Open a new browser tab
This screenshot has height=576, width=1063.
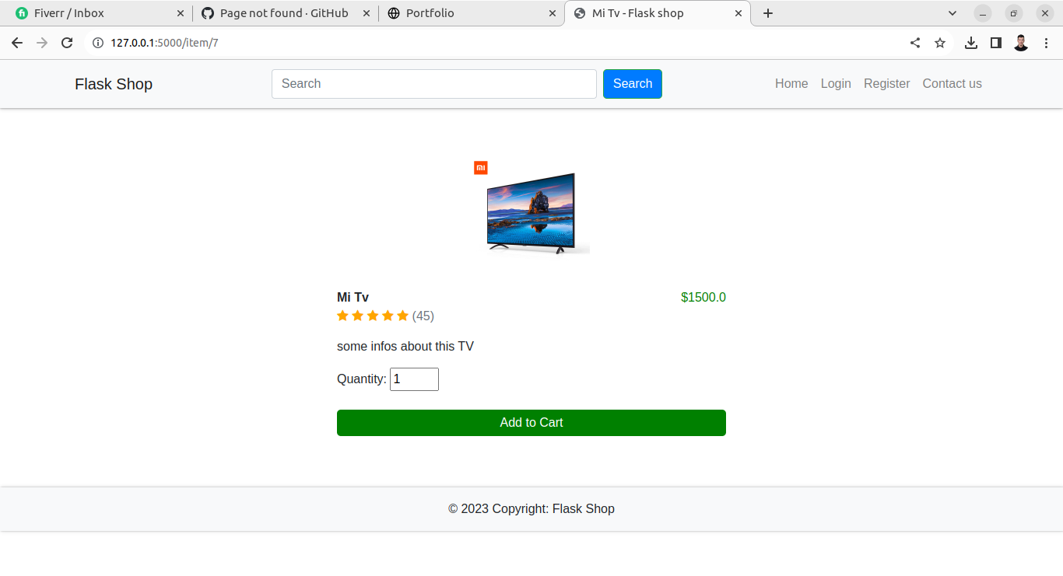pyautogui.click(x=768, y=13)
